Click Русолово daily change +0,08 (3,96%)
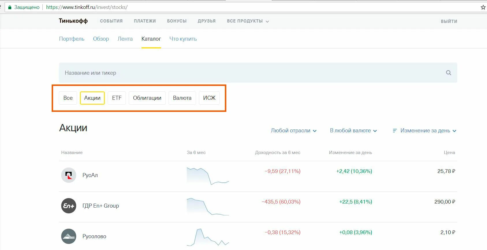This screenshot has width=487, height=250. click(x=356, y=232)
